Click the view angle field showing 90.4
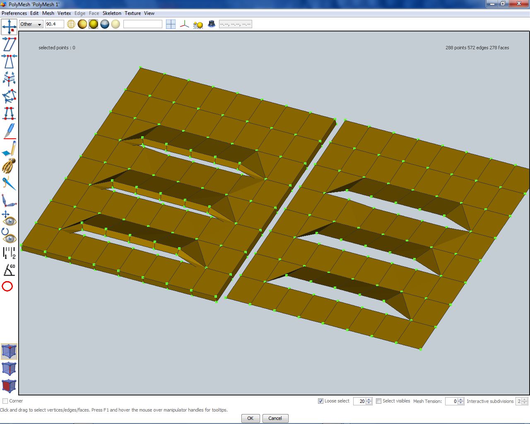530x424 pixels. coord(54,24)
